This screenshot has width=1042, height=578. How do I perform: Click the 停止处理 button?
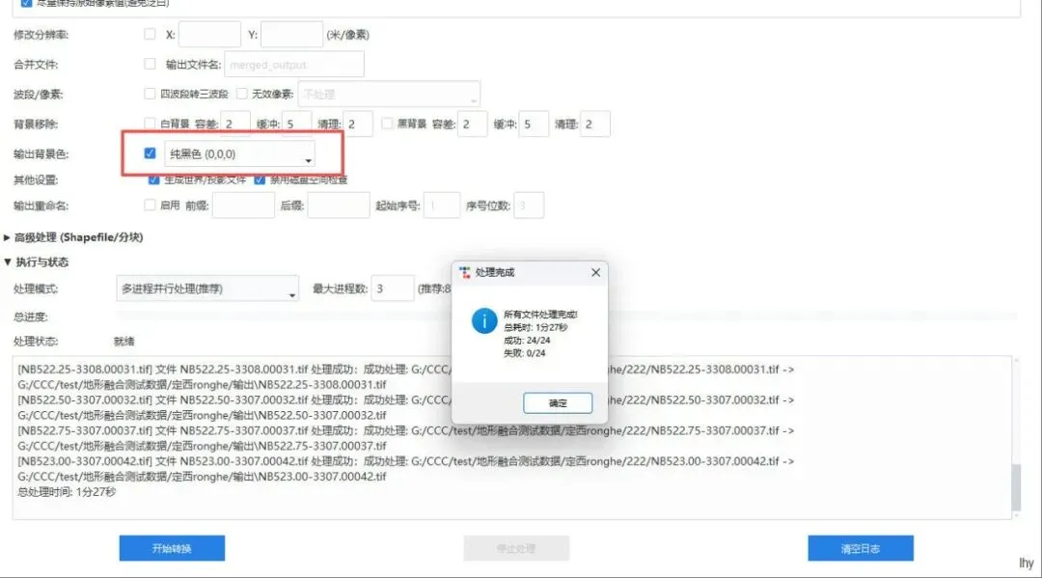(x=516, y=548)
